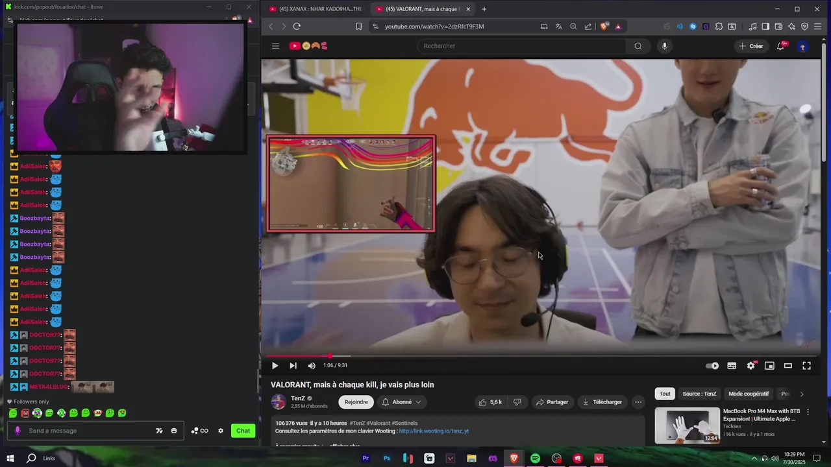
Task: Open Brave Leo AI icon
Action: (x=791, y=27)
